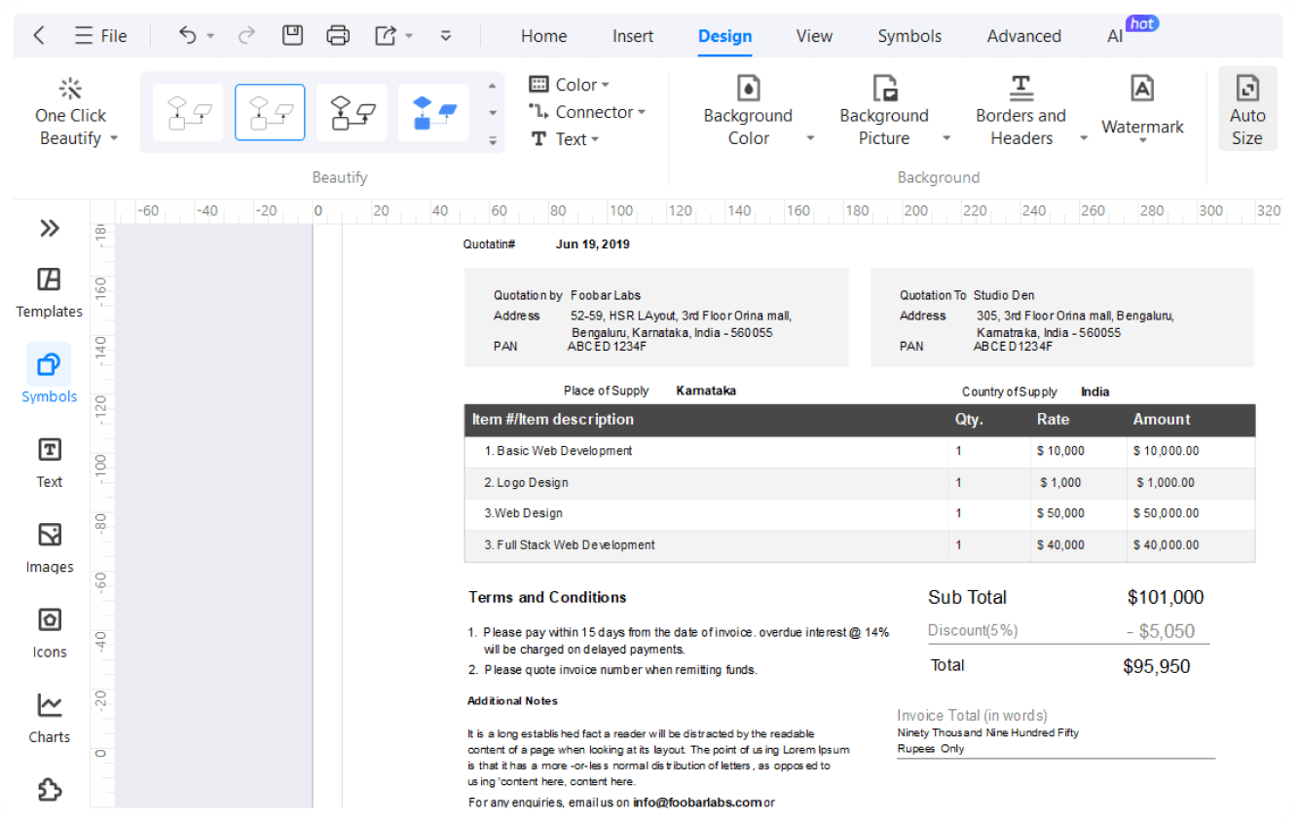
Task: Expand the left sidebar with double chevron
Action: point(50,228)
